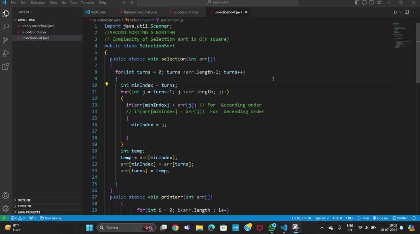Click the lightbulb code action on line 10

coord(106,84)
